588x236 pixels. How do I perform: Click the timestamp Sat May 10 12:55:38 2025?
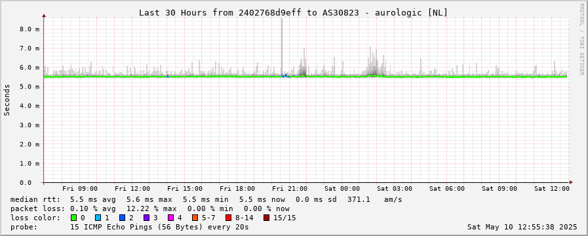(522, 227)
